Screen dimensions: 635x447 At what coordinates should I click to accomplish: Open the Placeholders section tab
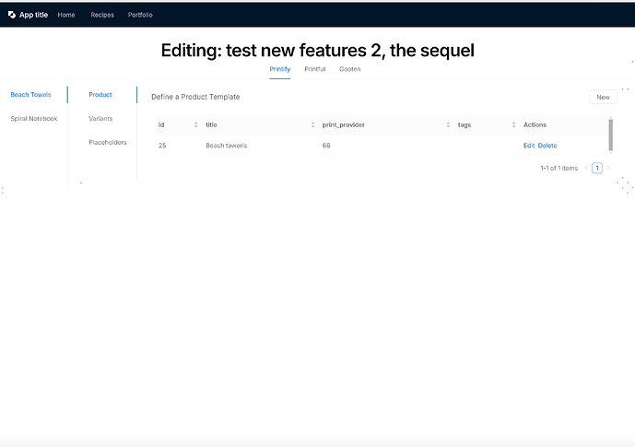108,143
